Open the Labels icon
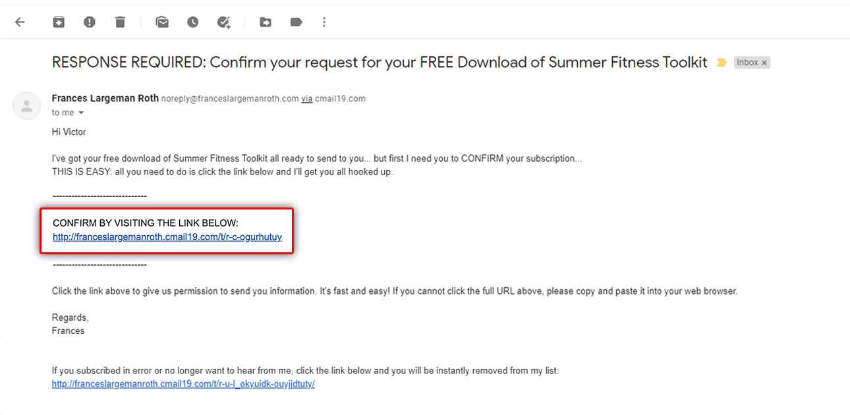 (296, 22)
